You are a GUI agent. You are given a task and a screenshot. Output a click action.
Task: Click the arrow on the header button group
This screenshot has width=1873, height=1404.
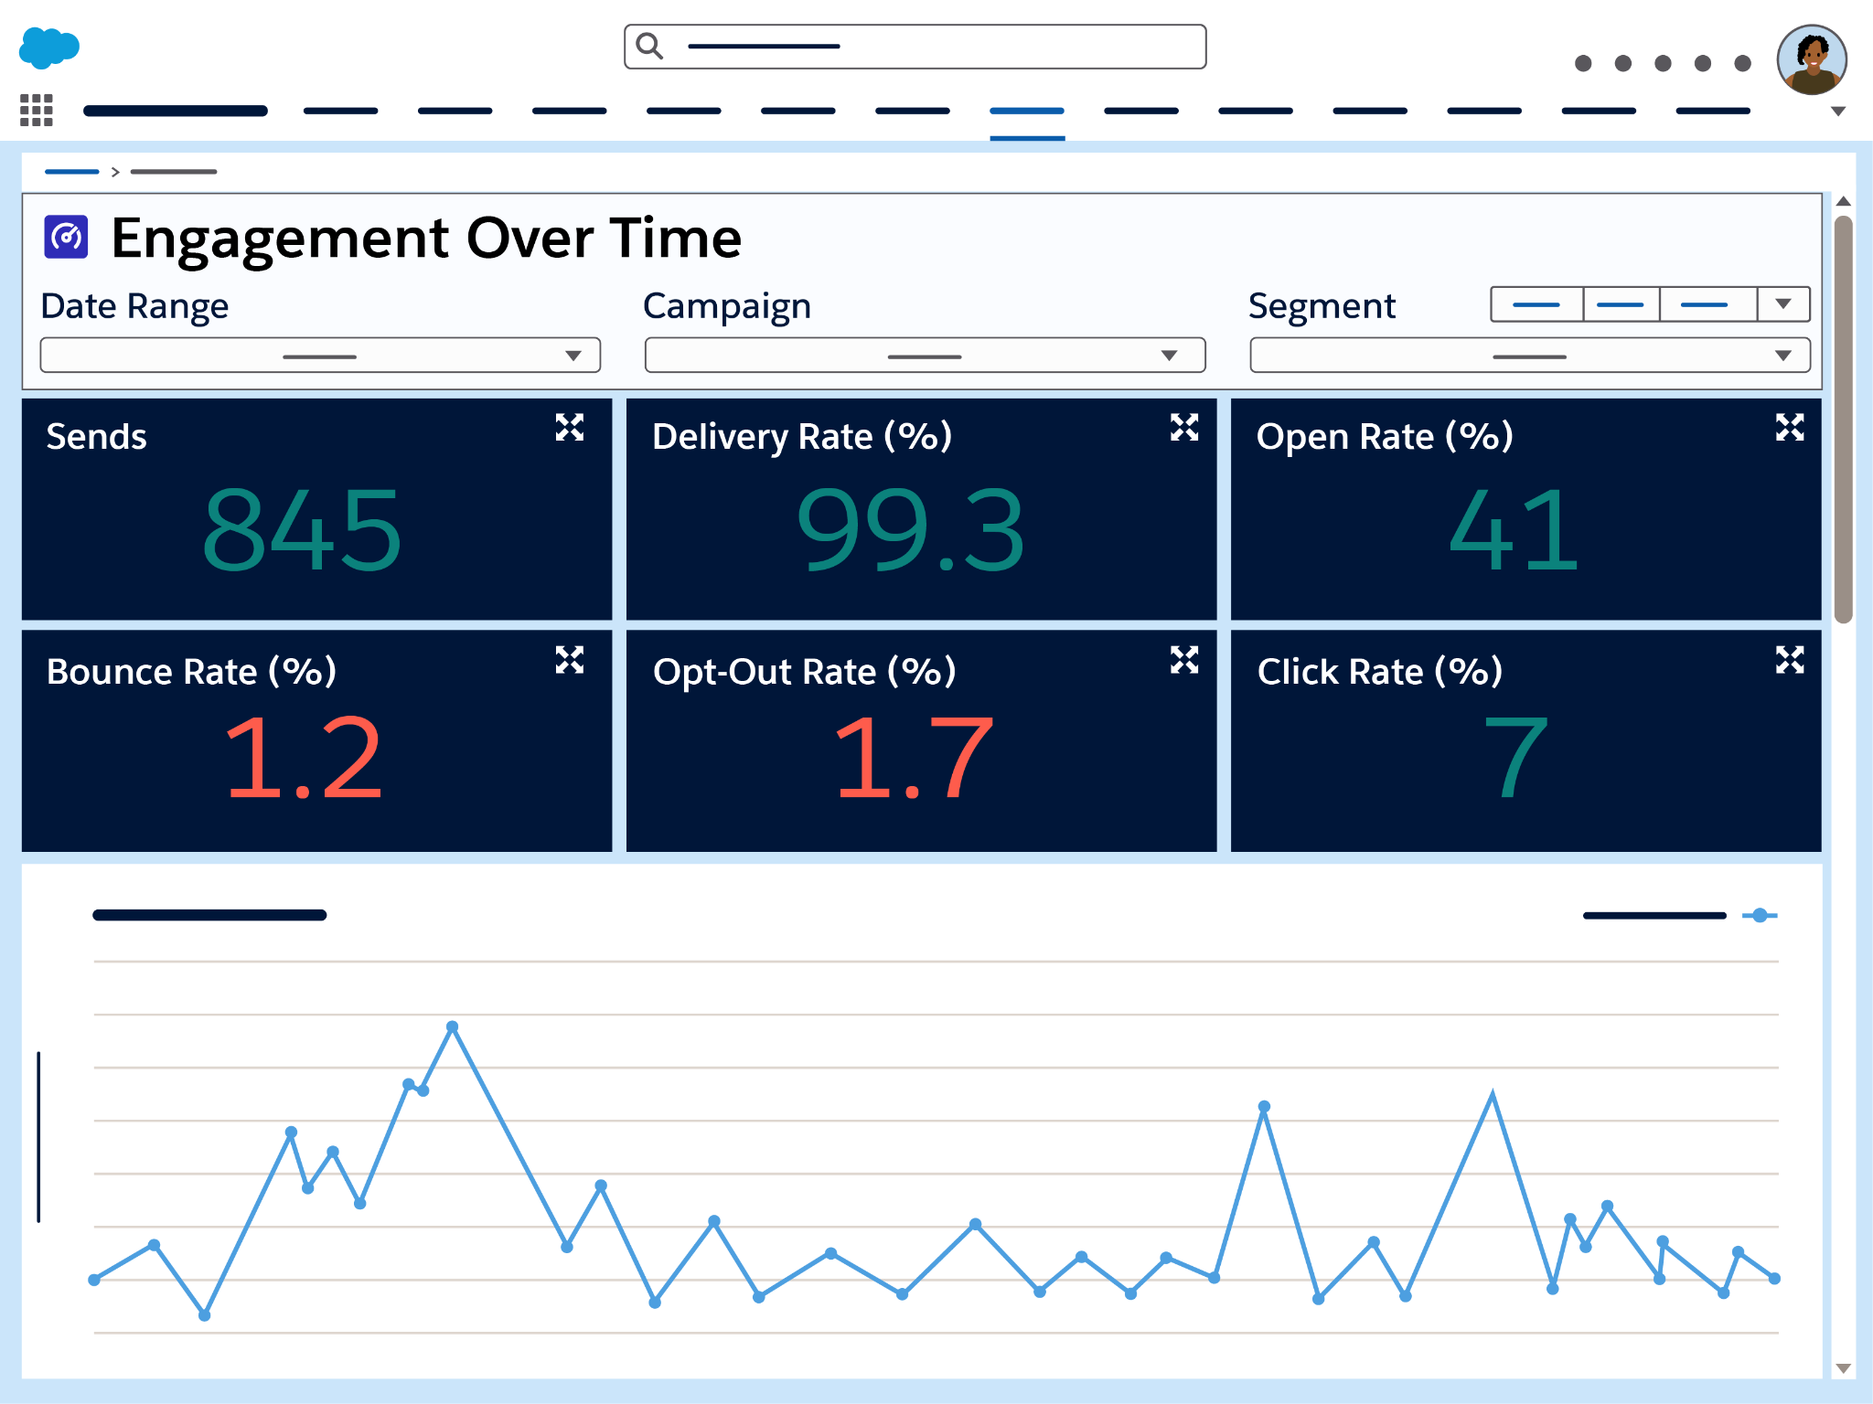point(1783,304)
